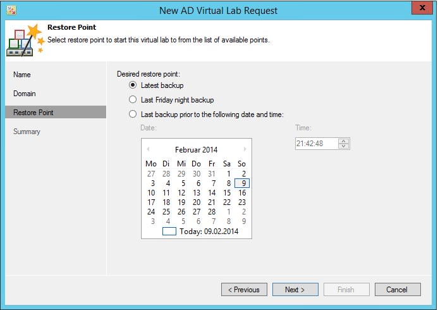Select January 30 in the calendar
438x310 pixels.
[197, 174]
